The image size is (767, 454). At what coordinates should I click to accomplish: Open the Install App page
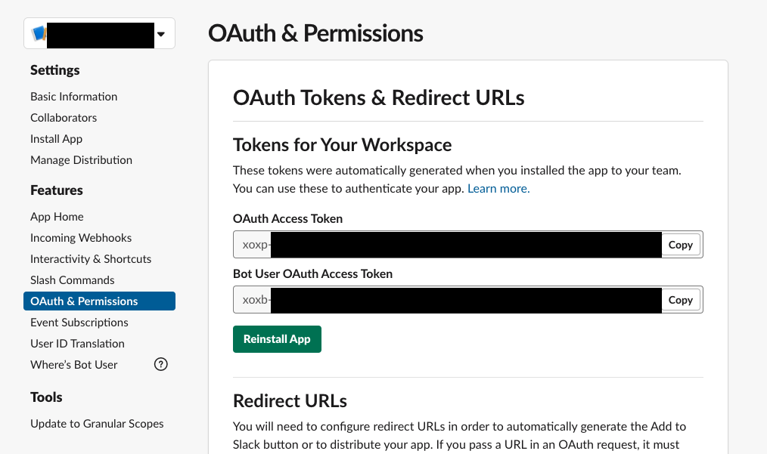(x=56, y=139)
